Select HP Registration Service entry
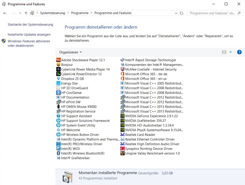245x185 pixels. tap(76, 111)
